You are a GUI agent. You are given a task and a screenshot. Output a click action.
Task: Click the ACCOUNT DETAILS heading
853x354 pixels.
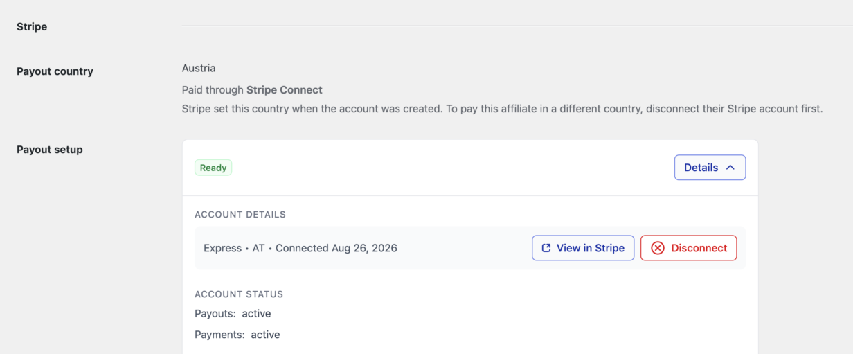[x=240, y=215]
